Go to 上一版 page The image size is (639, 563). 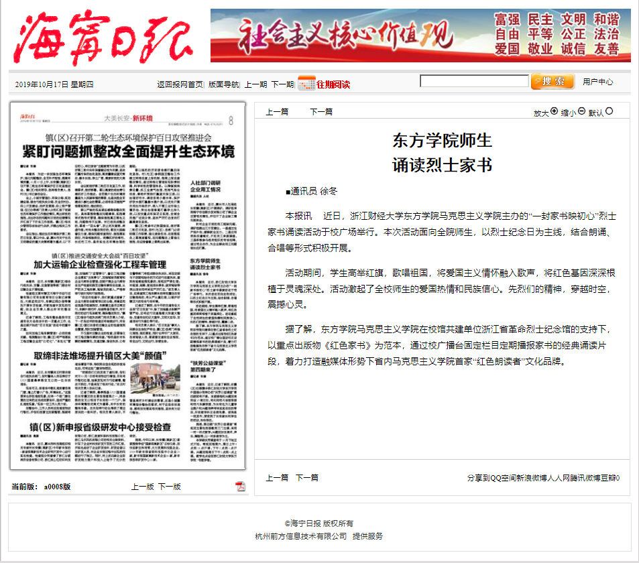pos(142,487)
